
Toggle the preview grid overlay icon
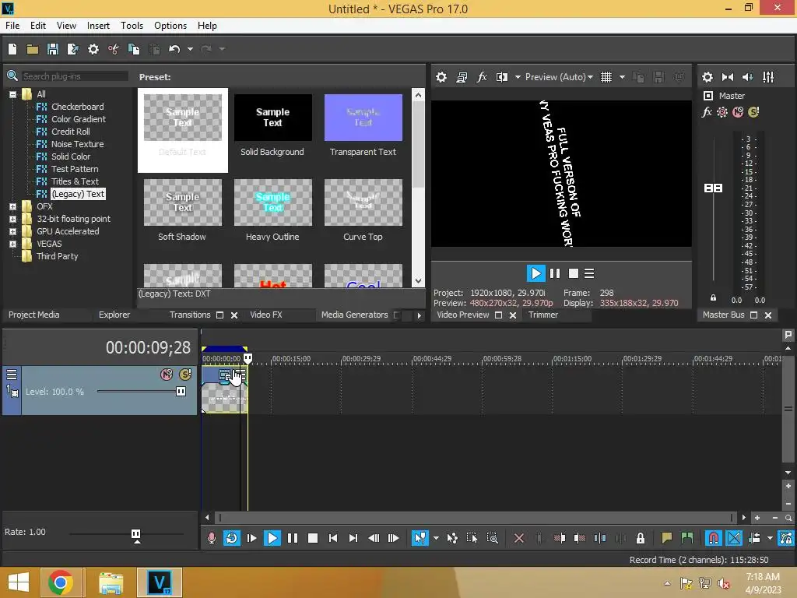[x=606, y=77]
